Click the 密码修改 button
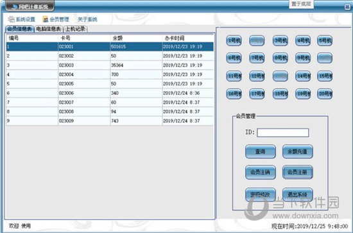The height and width of the screenshot is (233, 353). click(261, 194)
